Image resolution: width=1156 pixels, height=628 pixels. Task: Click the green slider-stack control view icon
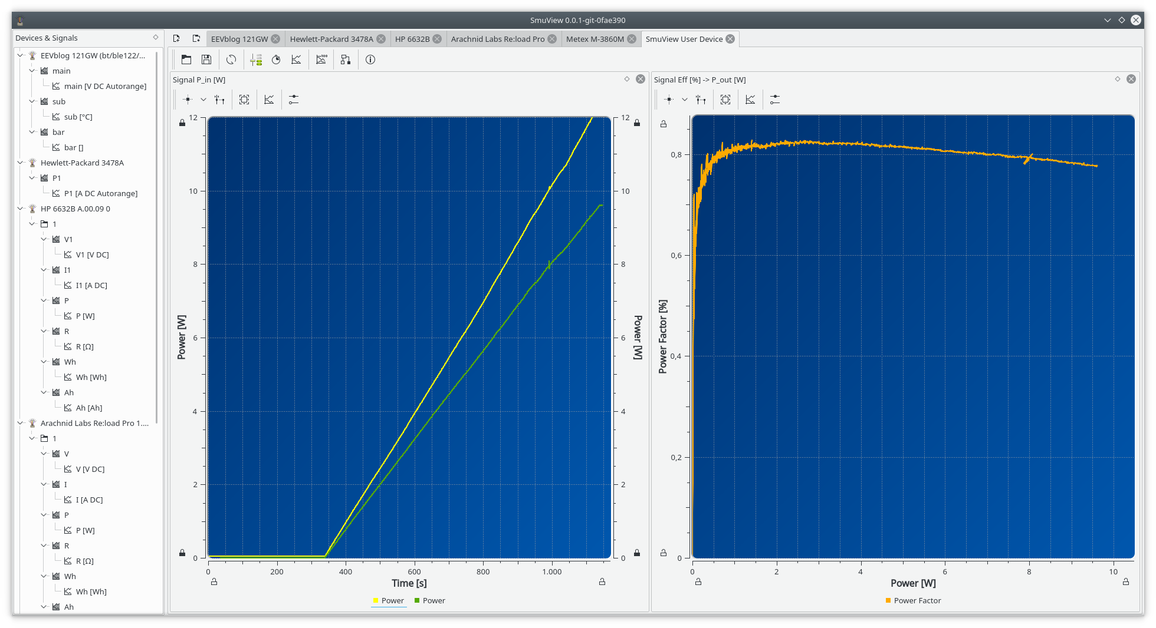pos(256,60)
